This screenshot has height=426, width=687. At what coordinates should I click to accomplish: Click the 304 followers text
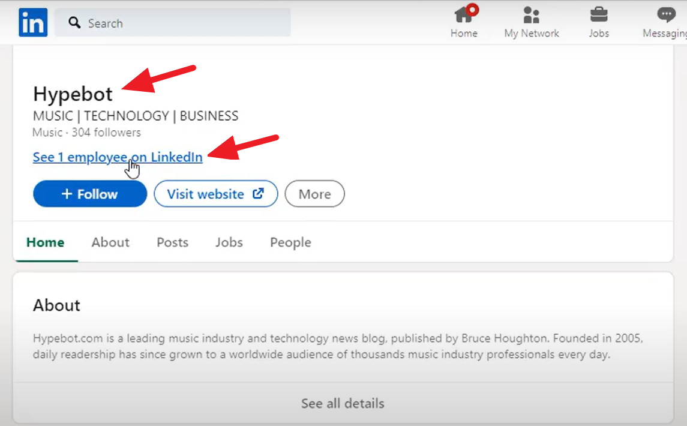click(x=106, y=133)
